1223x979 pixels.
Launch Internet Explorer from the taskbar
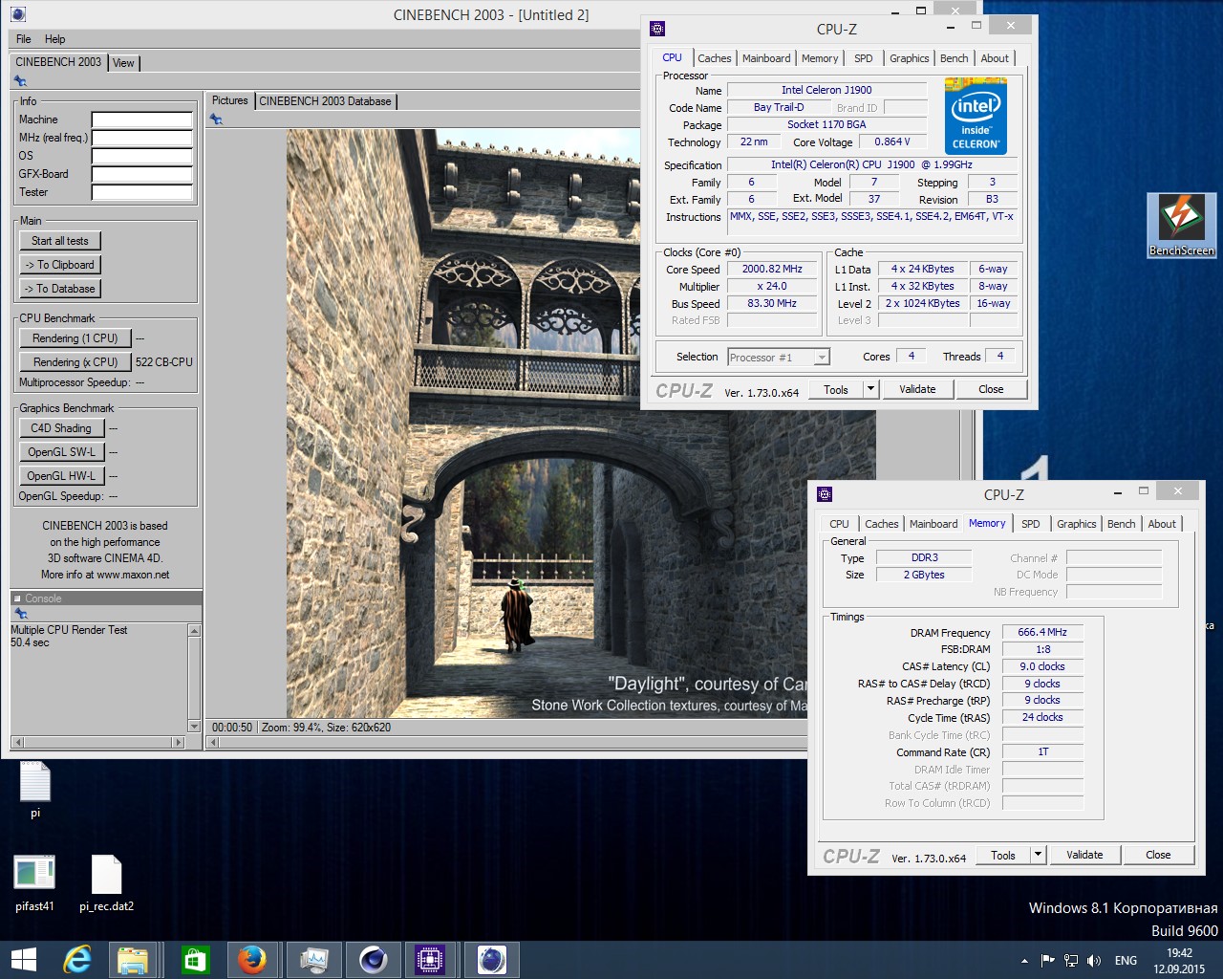coord(76,960)
